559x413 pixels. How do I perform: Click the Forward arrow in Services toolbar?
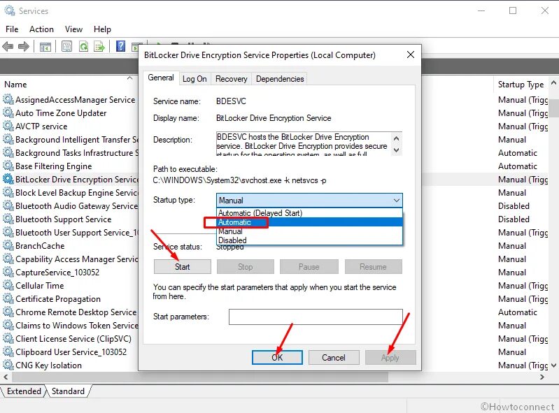click(24, 46)
